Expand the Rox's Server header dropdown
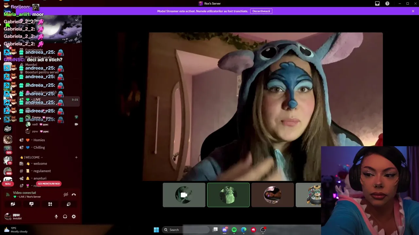Screen dimensions: 419x235 [76, 20]
